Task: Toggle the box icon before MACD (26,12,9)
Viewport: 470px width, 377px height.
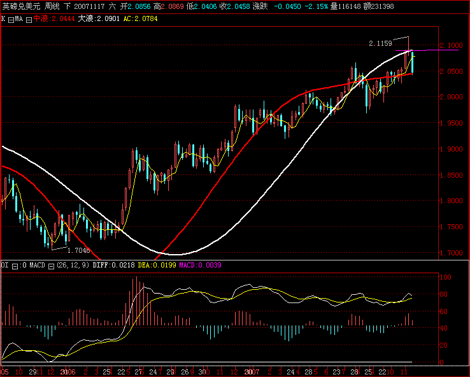Action: [x=24, y=265]
